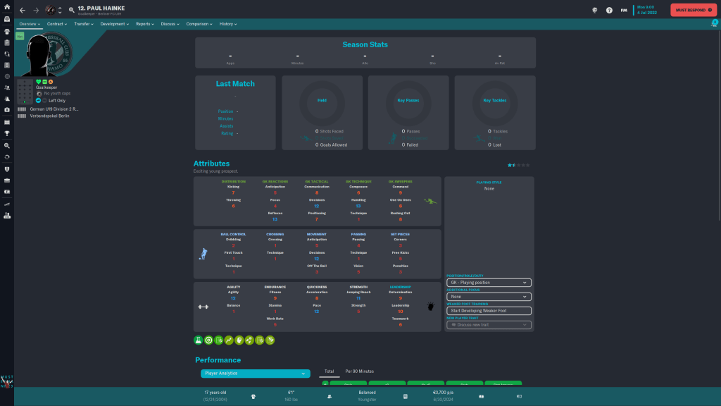The height and width of the screenshot is (406, 721).
Task: Open the Player Analytics dropdown
Action: tap(255, 373)
